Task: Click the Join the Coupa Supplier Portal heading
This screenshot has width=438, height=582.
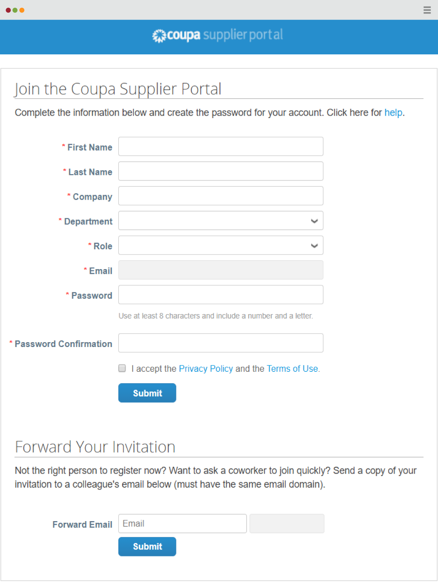Action: (118, 88)
